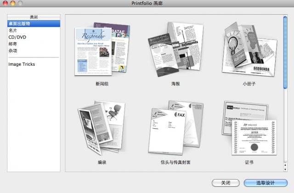294x193 pixels.
Task: Minimize the window with yellow button
Action: pyautogui.click(x=13, y=4)
